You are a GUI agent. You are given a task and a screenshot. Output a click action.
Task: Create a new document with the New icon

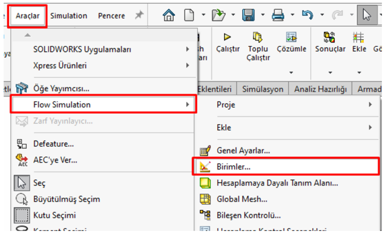[189, 16]
